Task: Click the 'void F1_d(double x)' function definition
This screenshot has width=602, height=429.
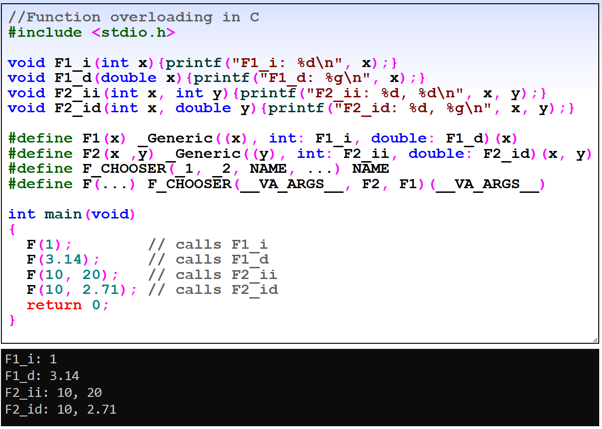Action: (x=217, y=78)
